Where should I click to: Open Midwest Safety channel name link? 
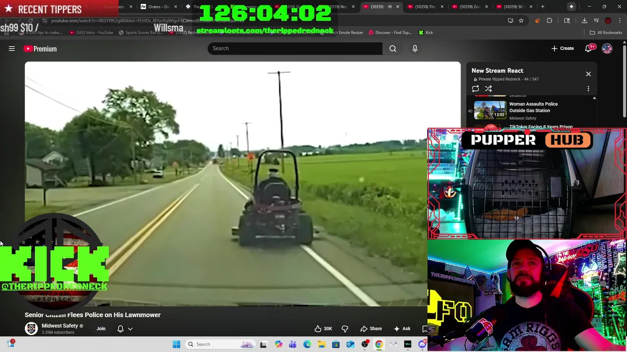coord(60,326)
